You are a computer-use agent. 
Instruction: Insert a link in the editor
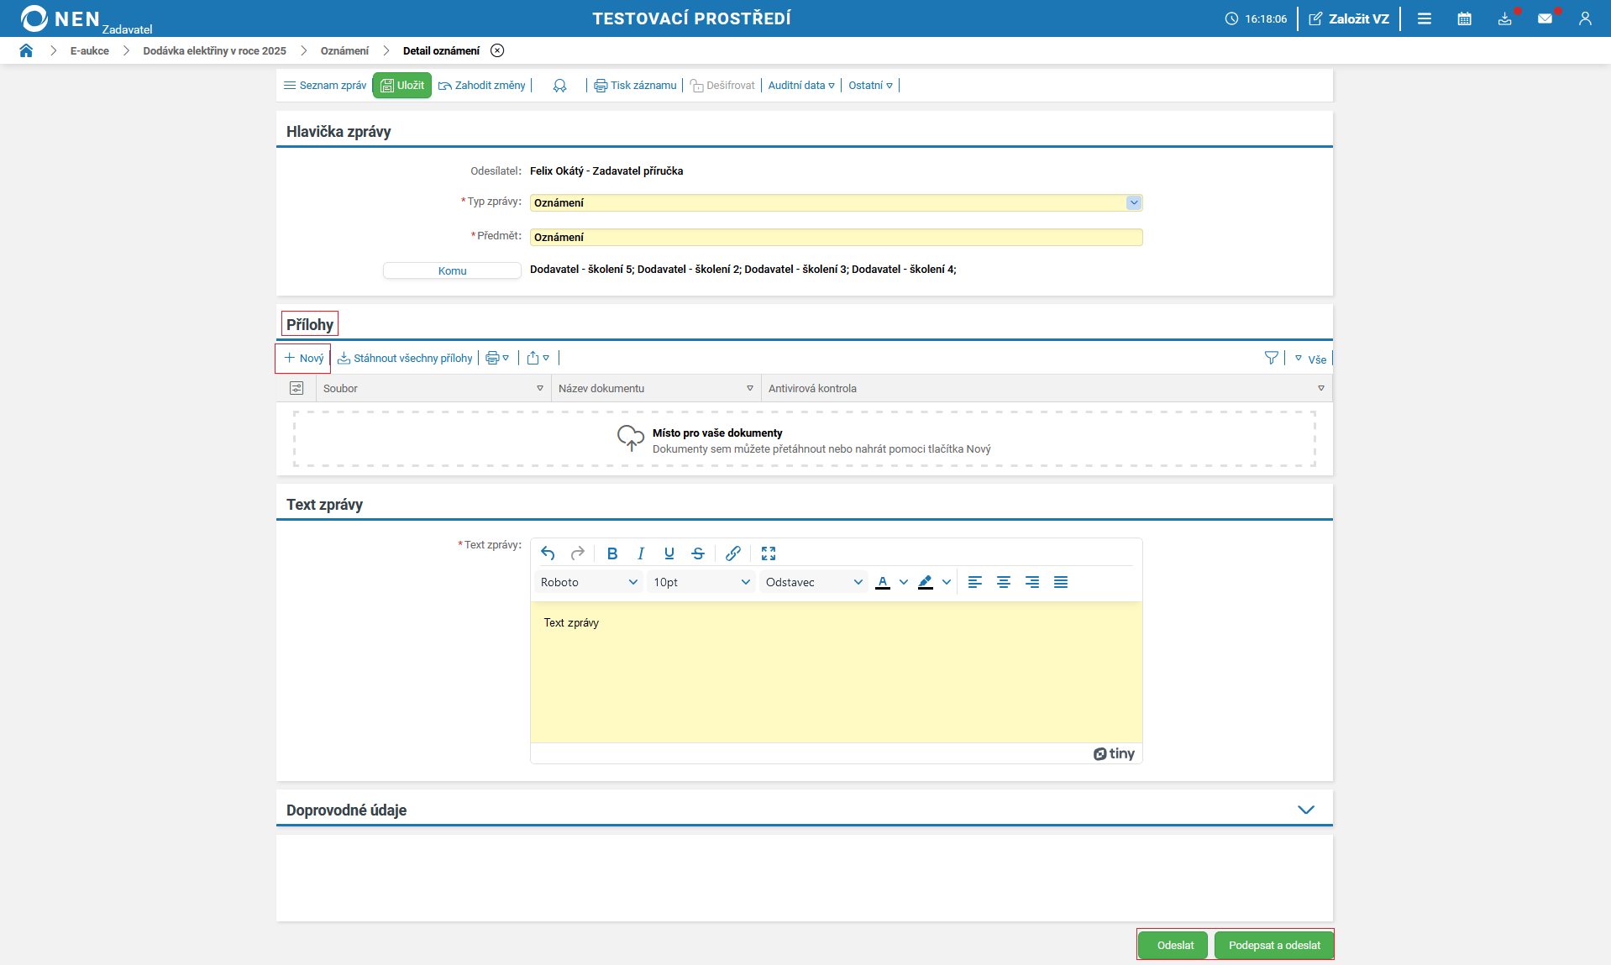pyautogui.click(x=733, y=553)
